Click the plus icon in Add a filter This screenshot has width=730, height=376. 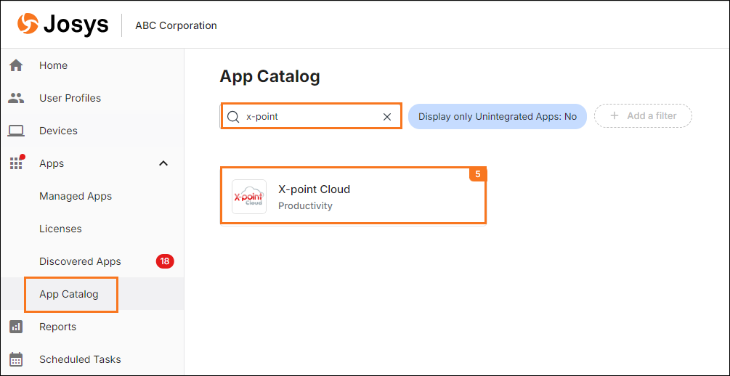coord(614,116)
